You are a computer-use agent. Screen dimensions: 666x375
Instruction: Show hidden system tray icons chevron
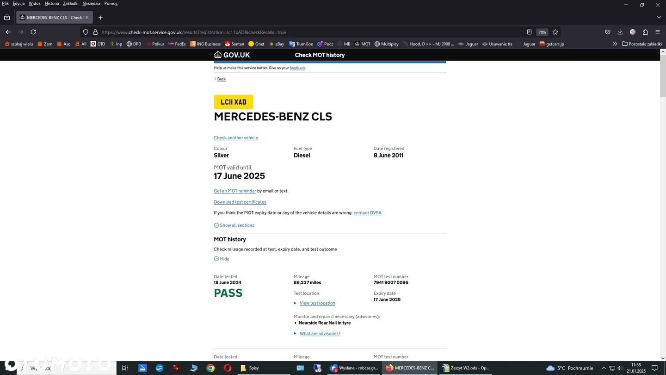pyautogui.click(x=604, y=368)
